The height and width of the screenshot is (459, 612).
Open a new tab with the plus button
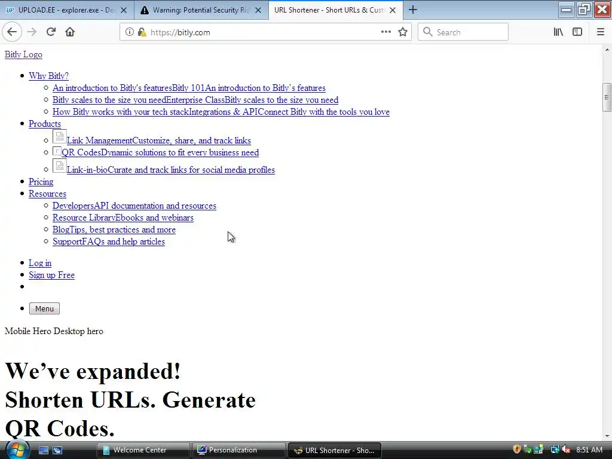tap(412, 10)
